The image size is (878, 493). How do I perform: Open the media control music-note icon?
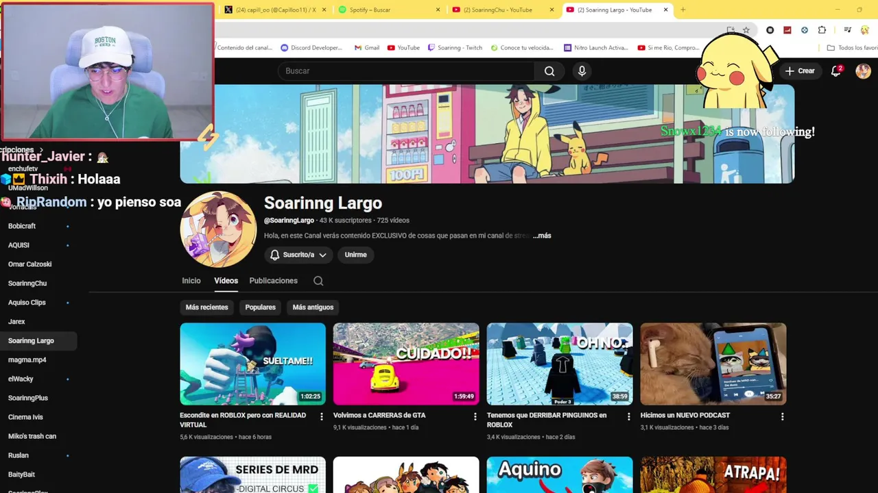point(848,30)
